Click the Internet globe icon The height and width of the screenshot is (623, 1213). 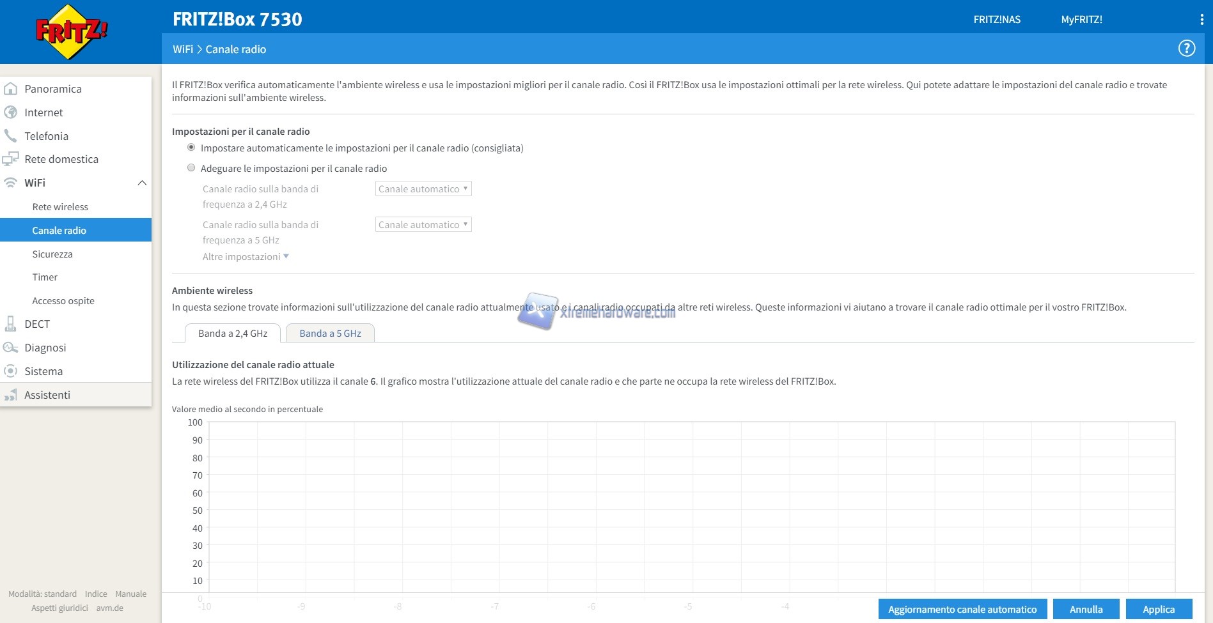click(10, 112)
